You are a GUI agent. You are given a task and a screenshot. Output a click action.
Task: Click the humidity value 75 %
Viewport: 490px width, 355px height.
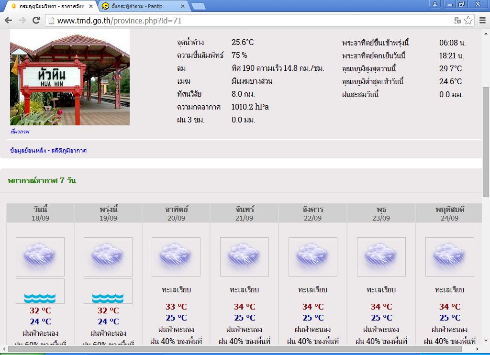[x=239, y=55]
